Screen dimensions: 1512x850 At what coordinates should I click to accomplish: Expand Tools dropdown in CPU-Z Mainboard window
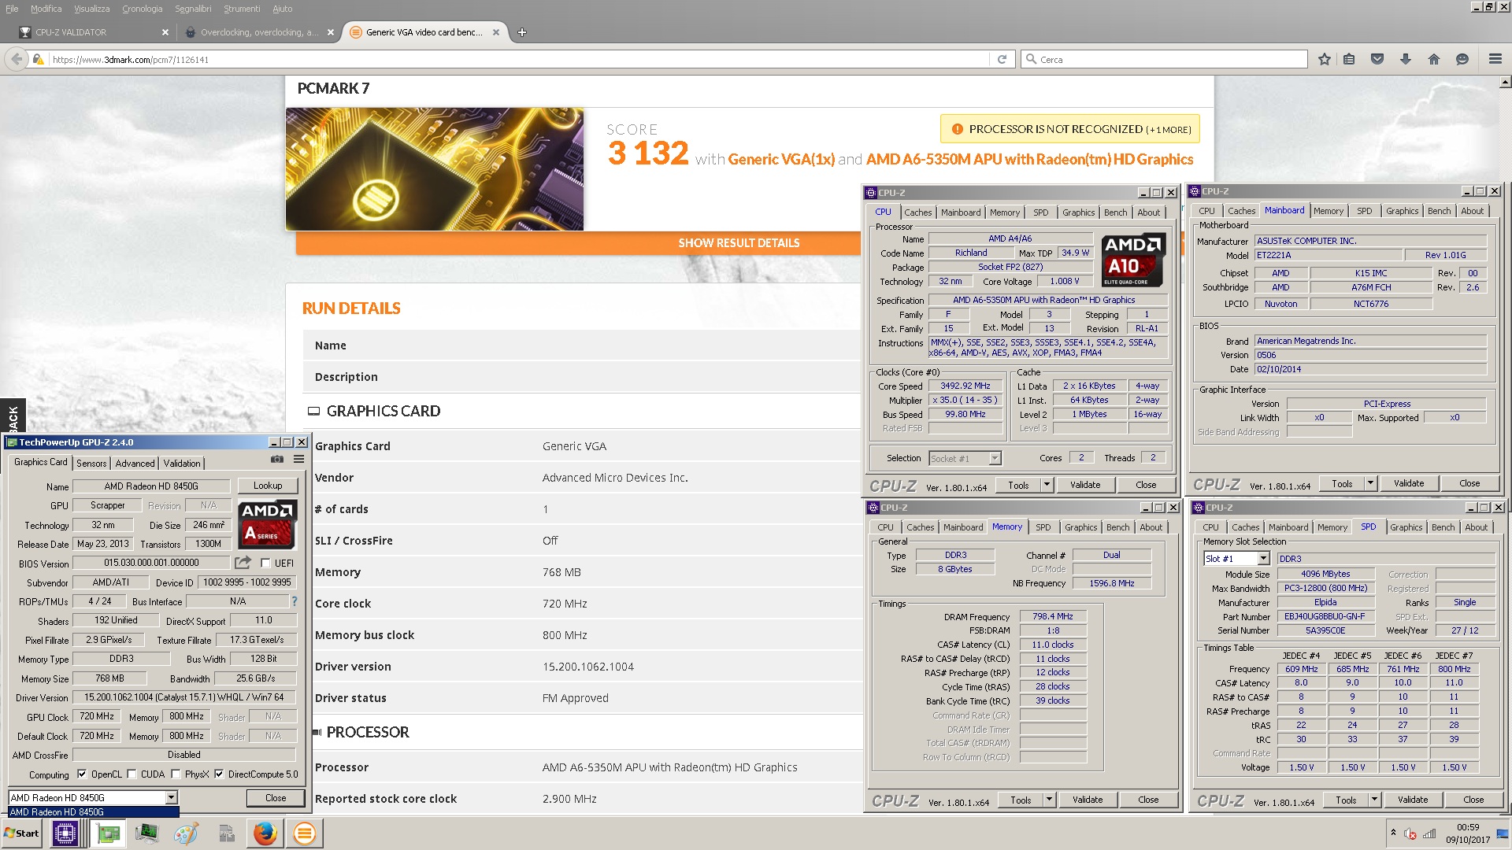[x=1370, y=483]
